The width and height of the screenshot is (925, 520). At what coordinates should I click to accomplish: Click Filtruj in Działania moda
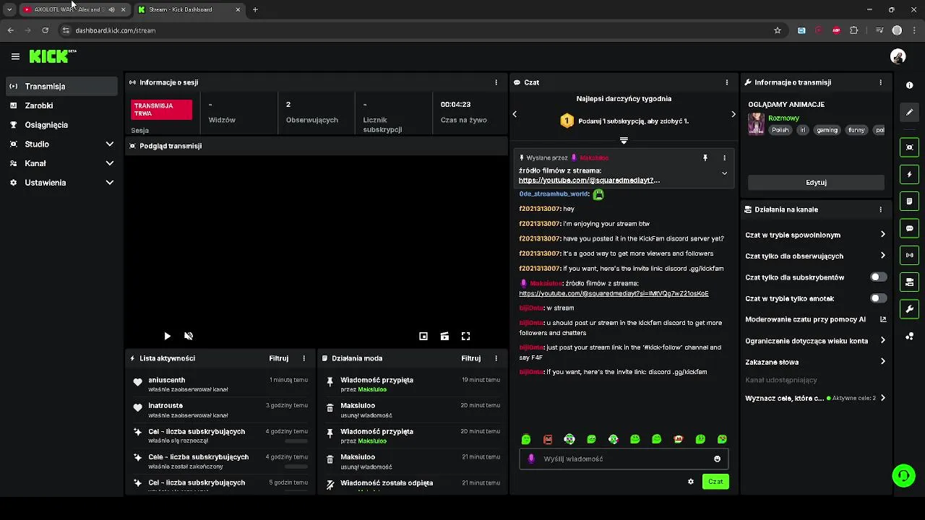click(470, 358)
